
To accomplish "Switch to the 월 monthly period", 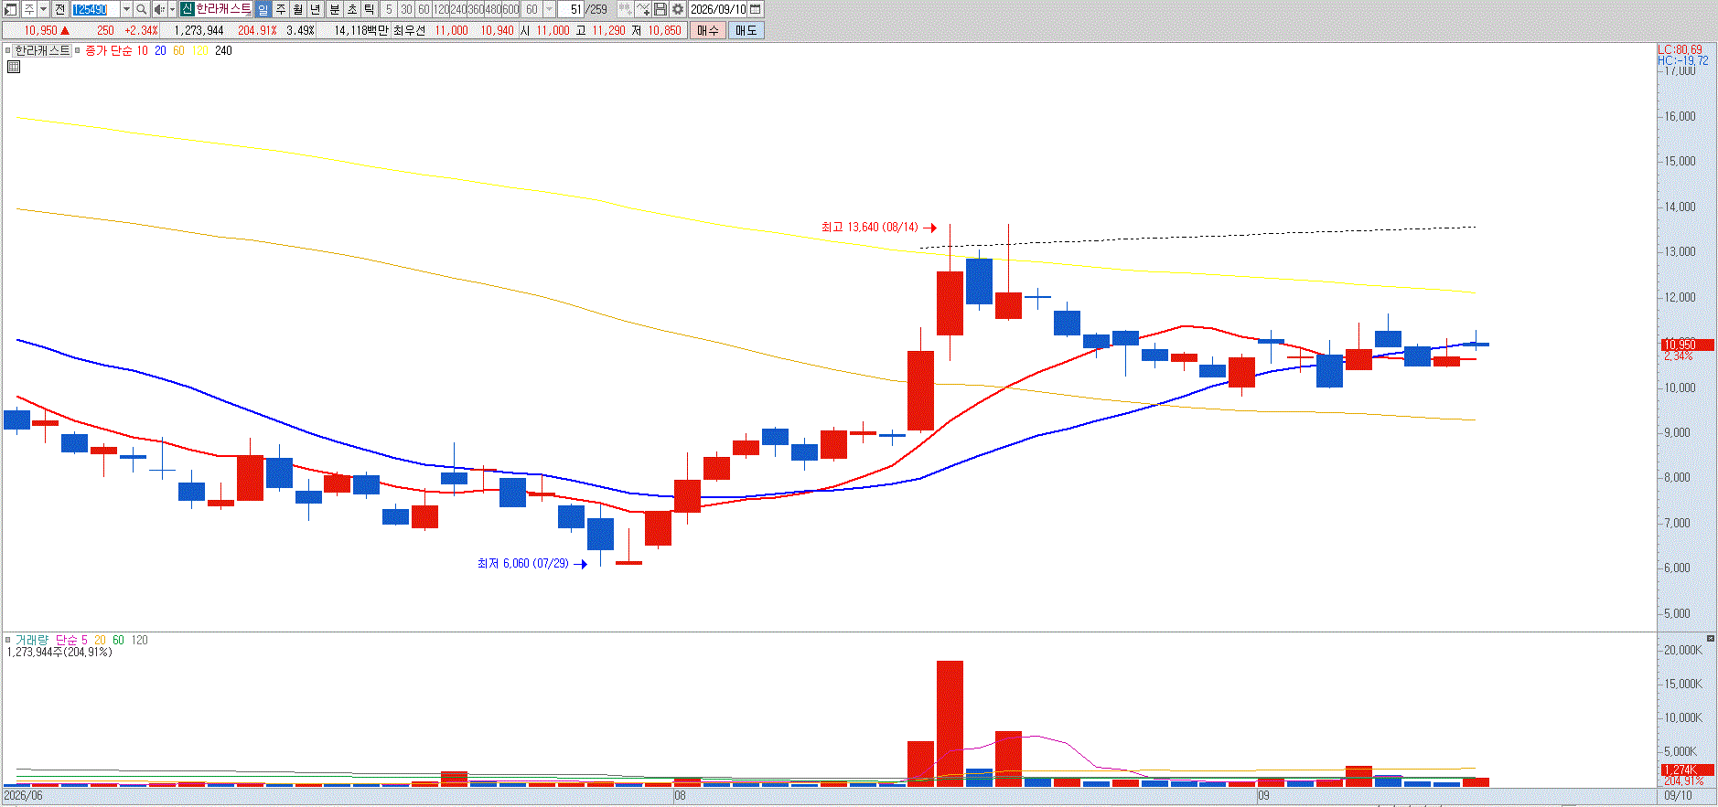I will [x=298, y=9].
